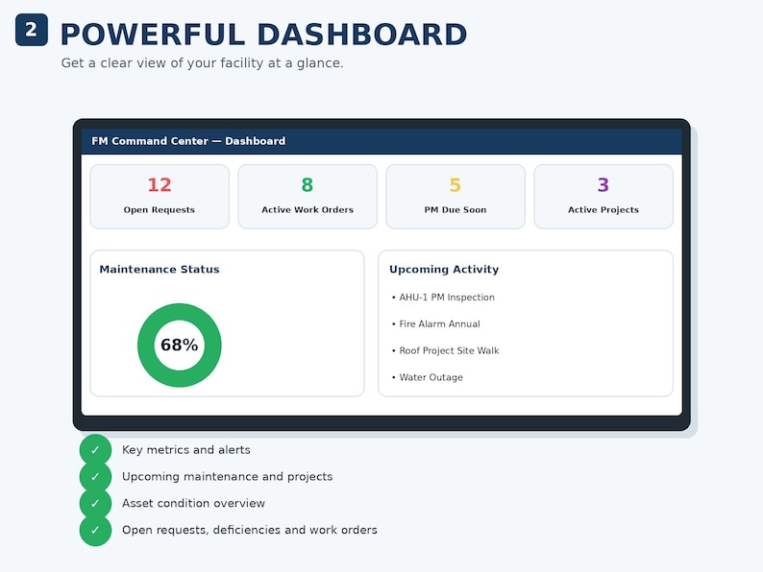763x572 pixels.
Task: Click the checkmark beside Open requests, deficiencies
Action: tap(95, 530)
